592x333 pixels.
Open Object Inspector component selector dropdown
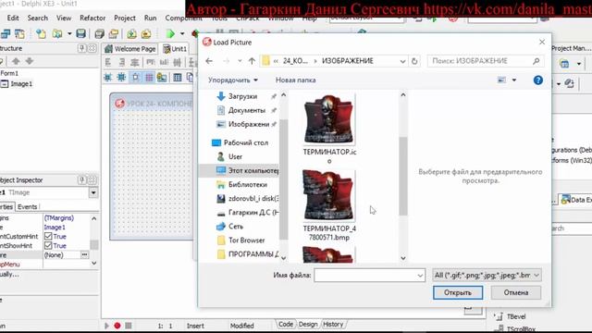pos(93,193)
